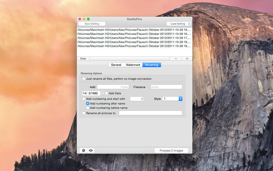Open the Watermark tab
The height and width of the screenshot is (171, 273).
(133, 65)
